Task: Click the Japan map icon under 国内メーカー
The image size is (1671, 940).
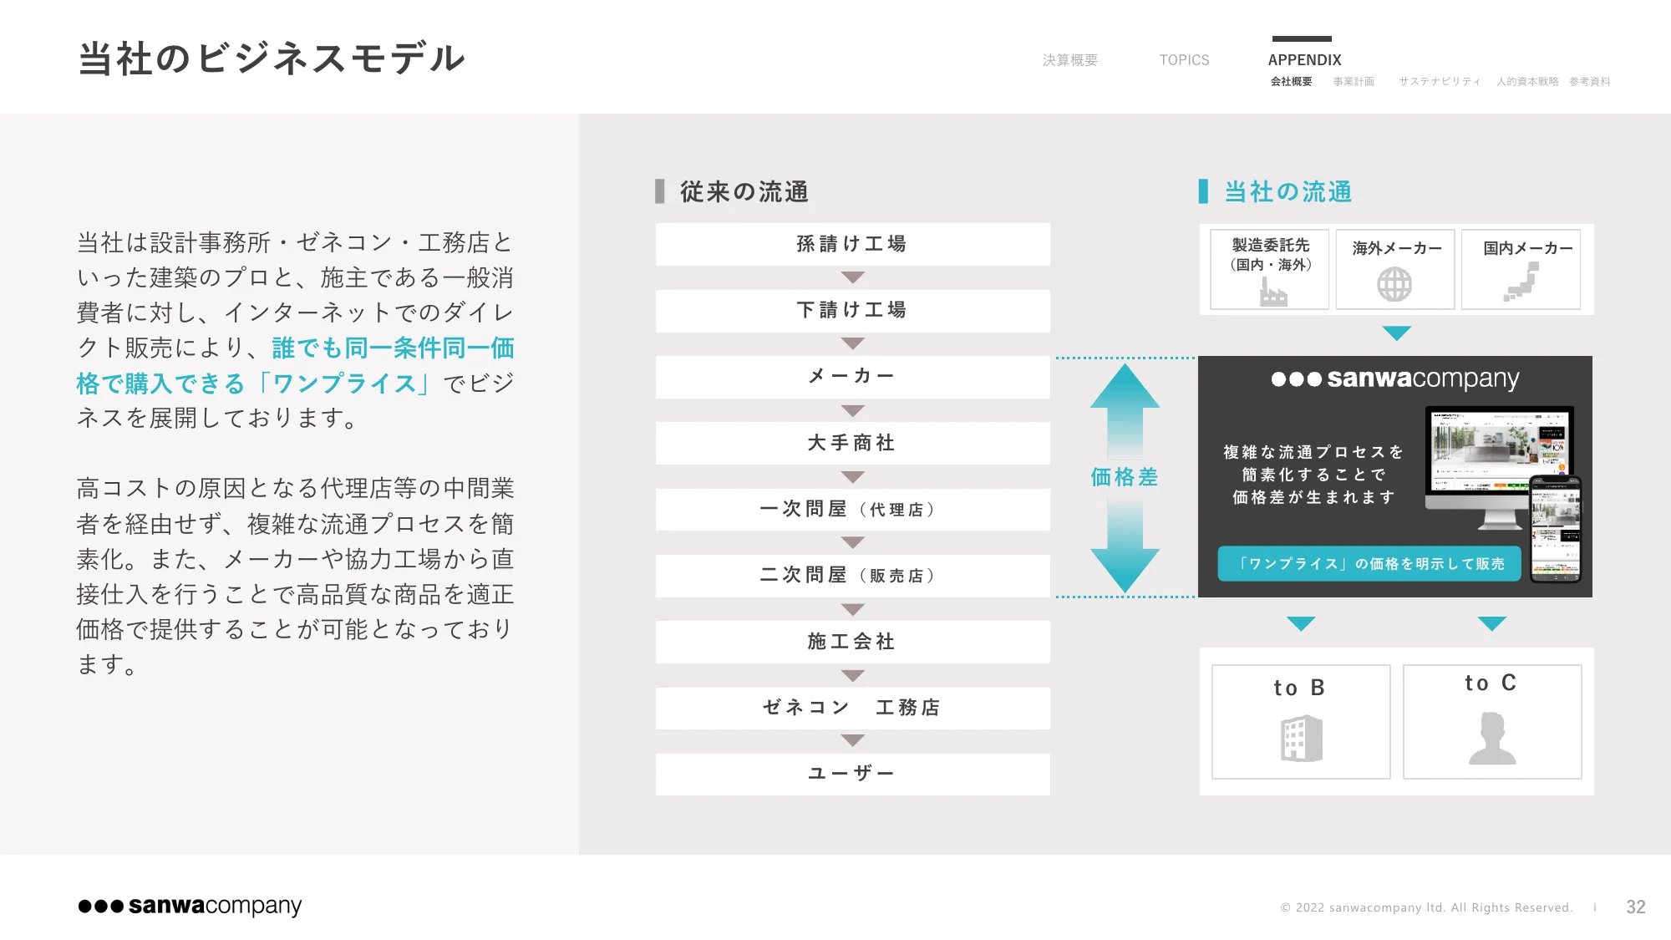Action: pos(1521,282)
